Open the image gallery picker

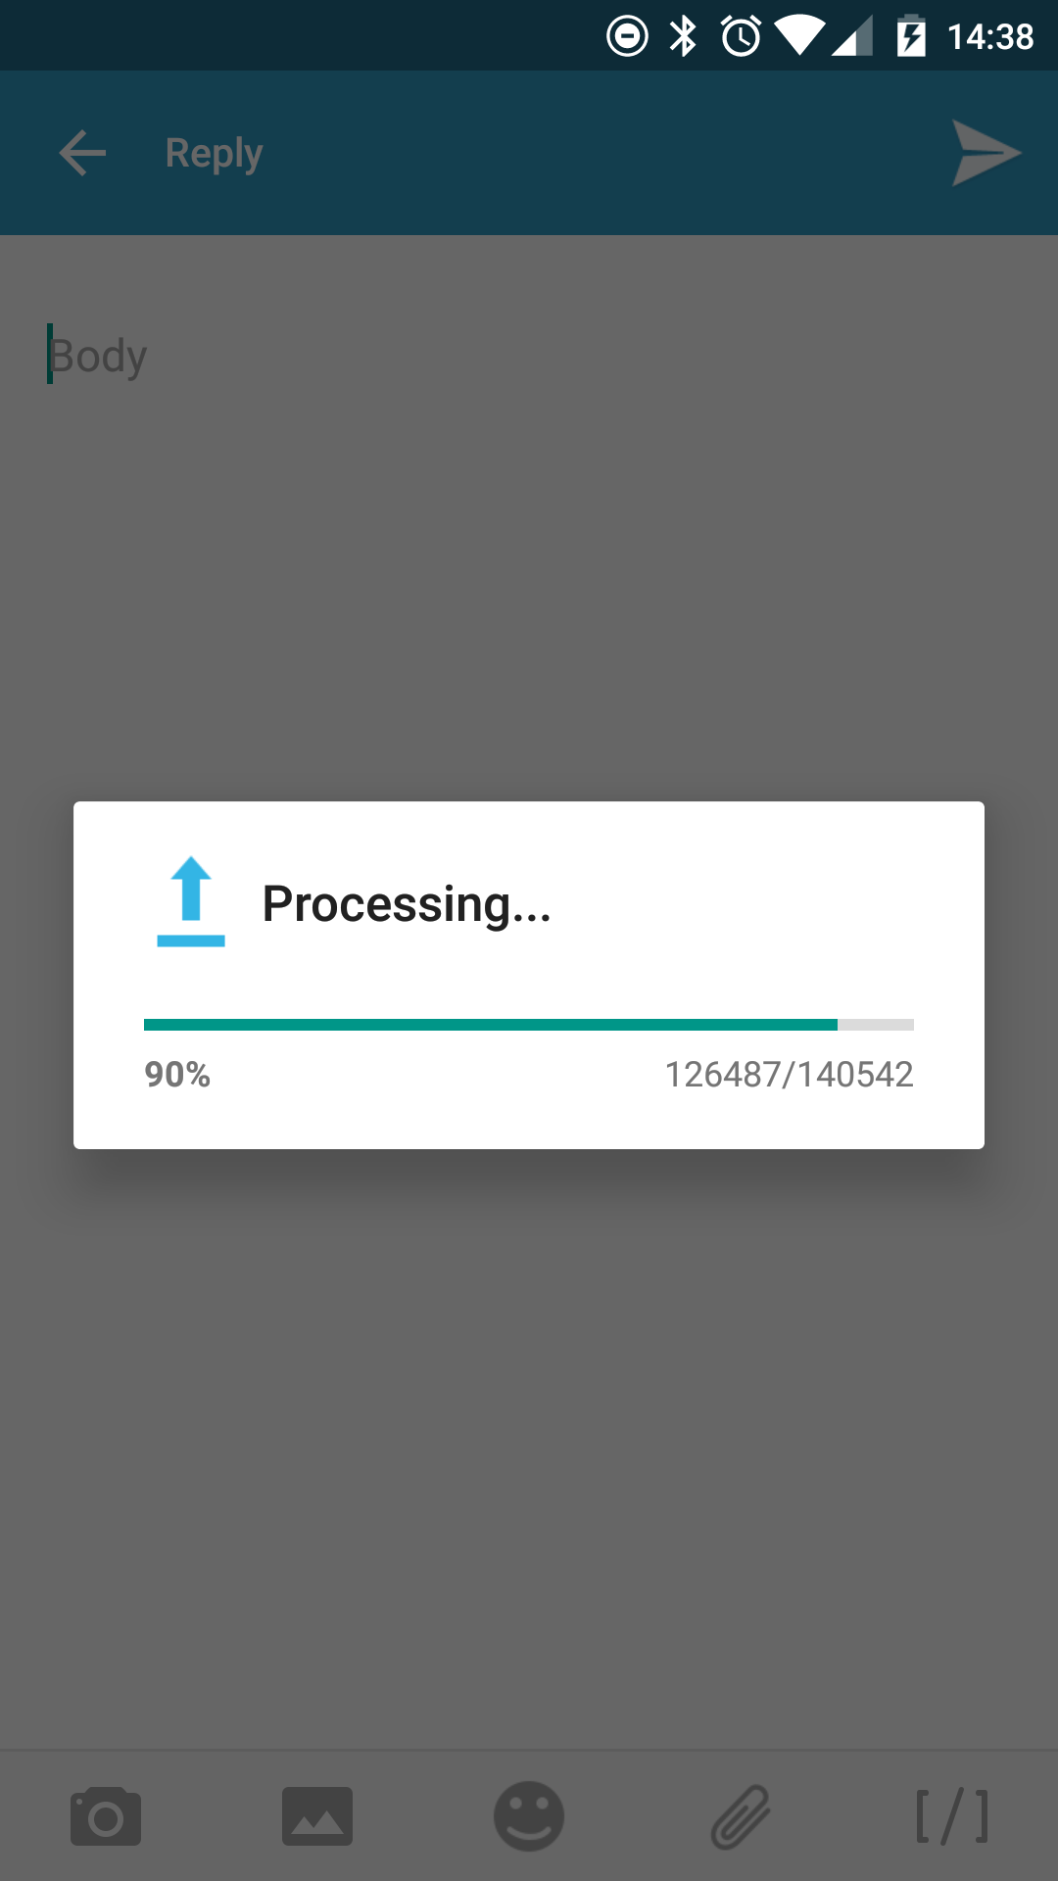tap(317, 1816)
